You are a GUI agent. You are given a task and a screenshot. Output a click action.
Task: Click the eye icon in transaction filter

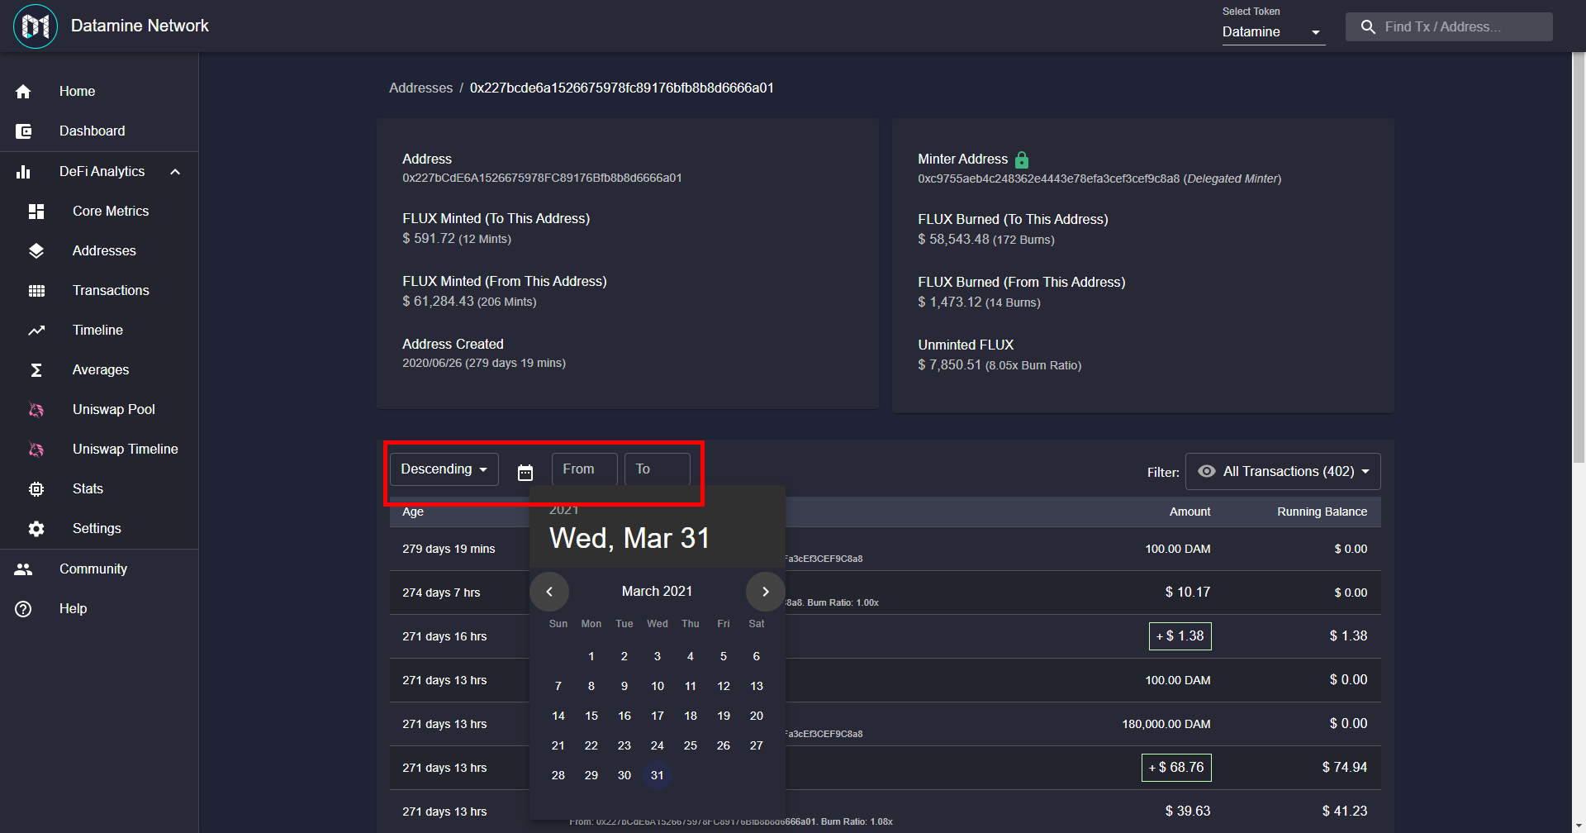[1207, 471]
